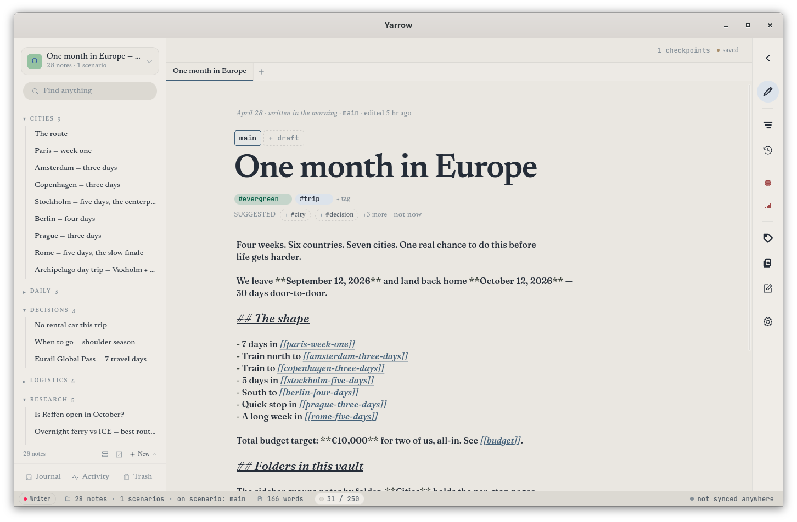The image size is (797, 522).
Task: Follow the [[stockholm-five-days]] wikilink
Action: (x=327, y=381)
